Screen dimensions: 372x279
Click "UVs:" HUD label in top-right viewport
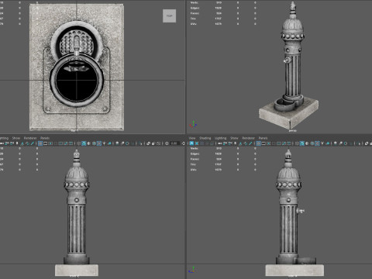coord(193,24)
